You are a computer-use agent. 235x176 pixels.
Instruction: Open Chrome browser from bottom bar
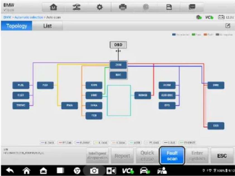coord(77,171)
